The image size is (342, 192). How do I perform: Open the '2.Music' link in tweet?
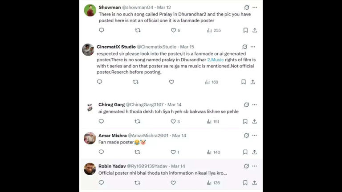pyautogui.click(x=216, y=60)
